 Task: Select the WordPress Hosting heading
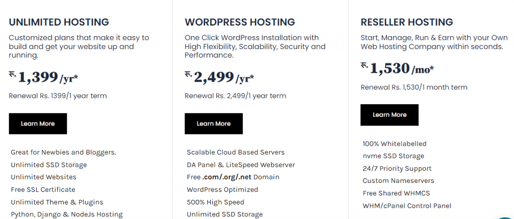click(x=239, y=22)
